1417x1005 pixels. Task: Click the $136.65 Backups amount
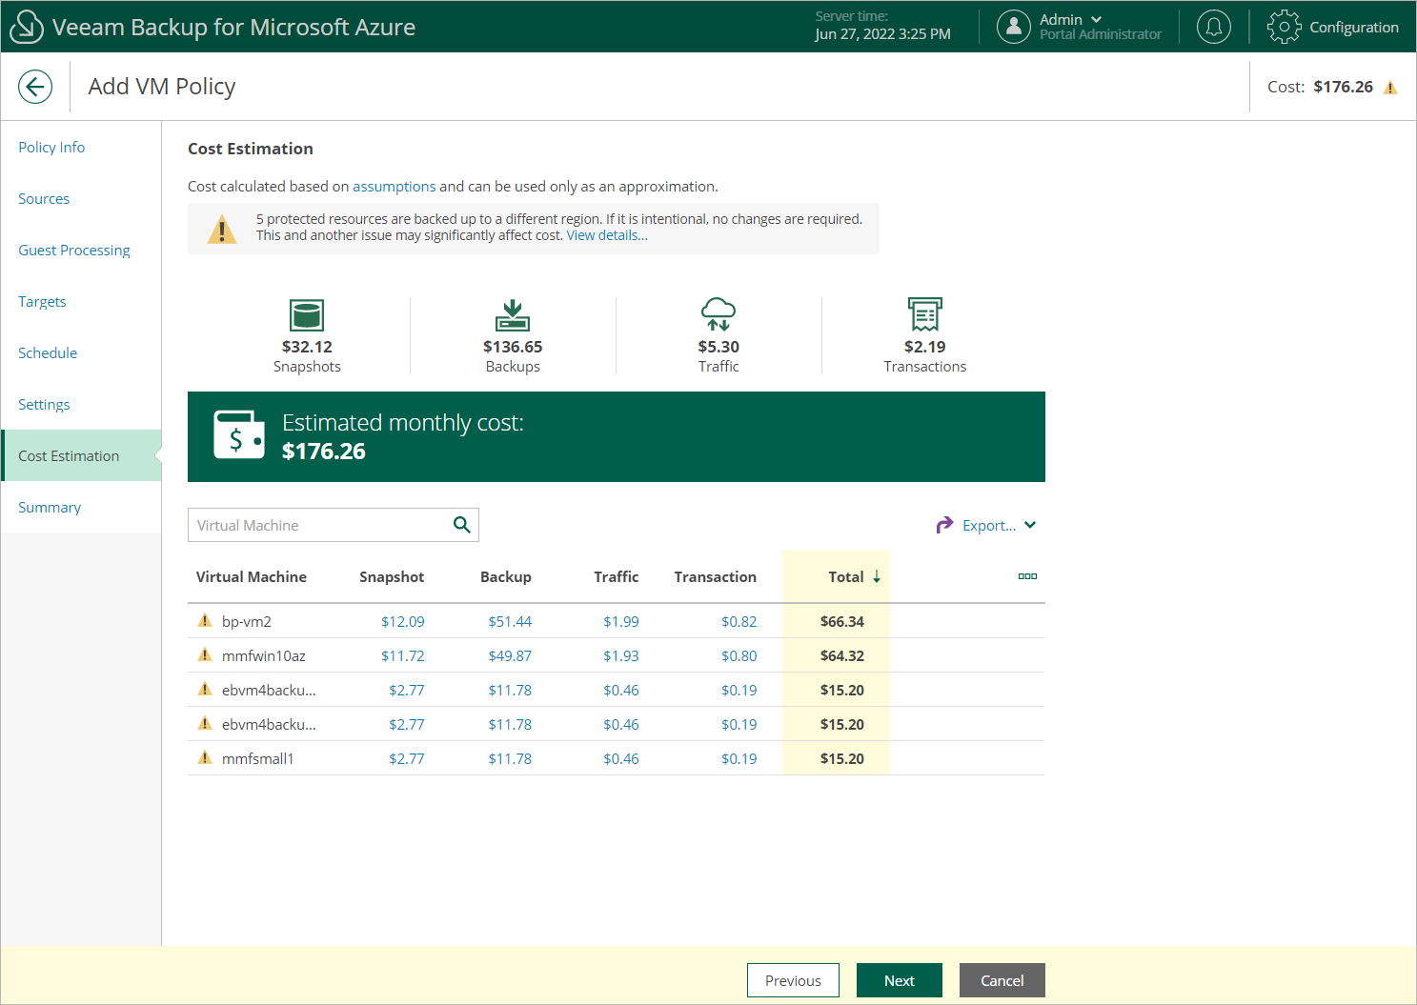tap(513, 347)
